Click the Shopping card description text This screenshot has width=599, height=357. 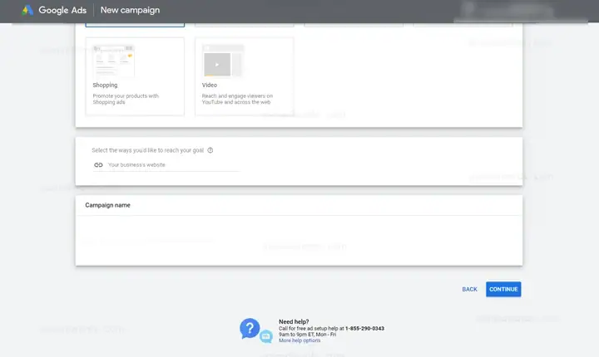126,99
